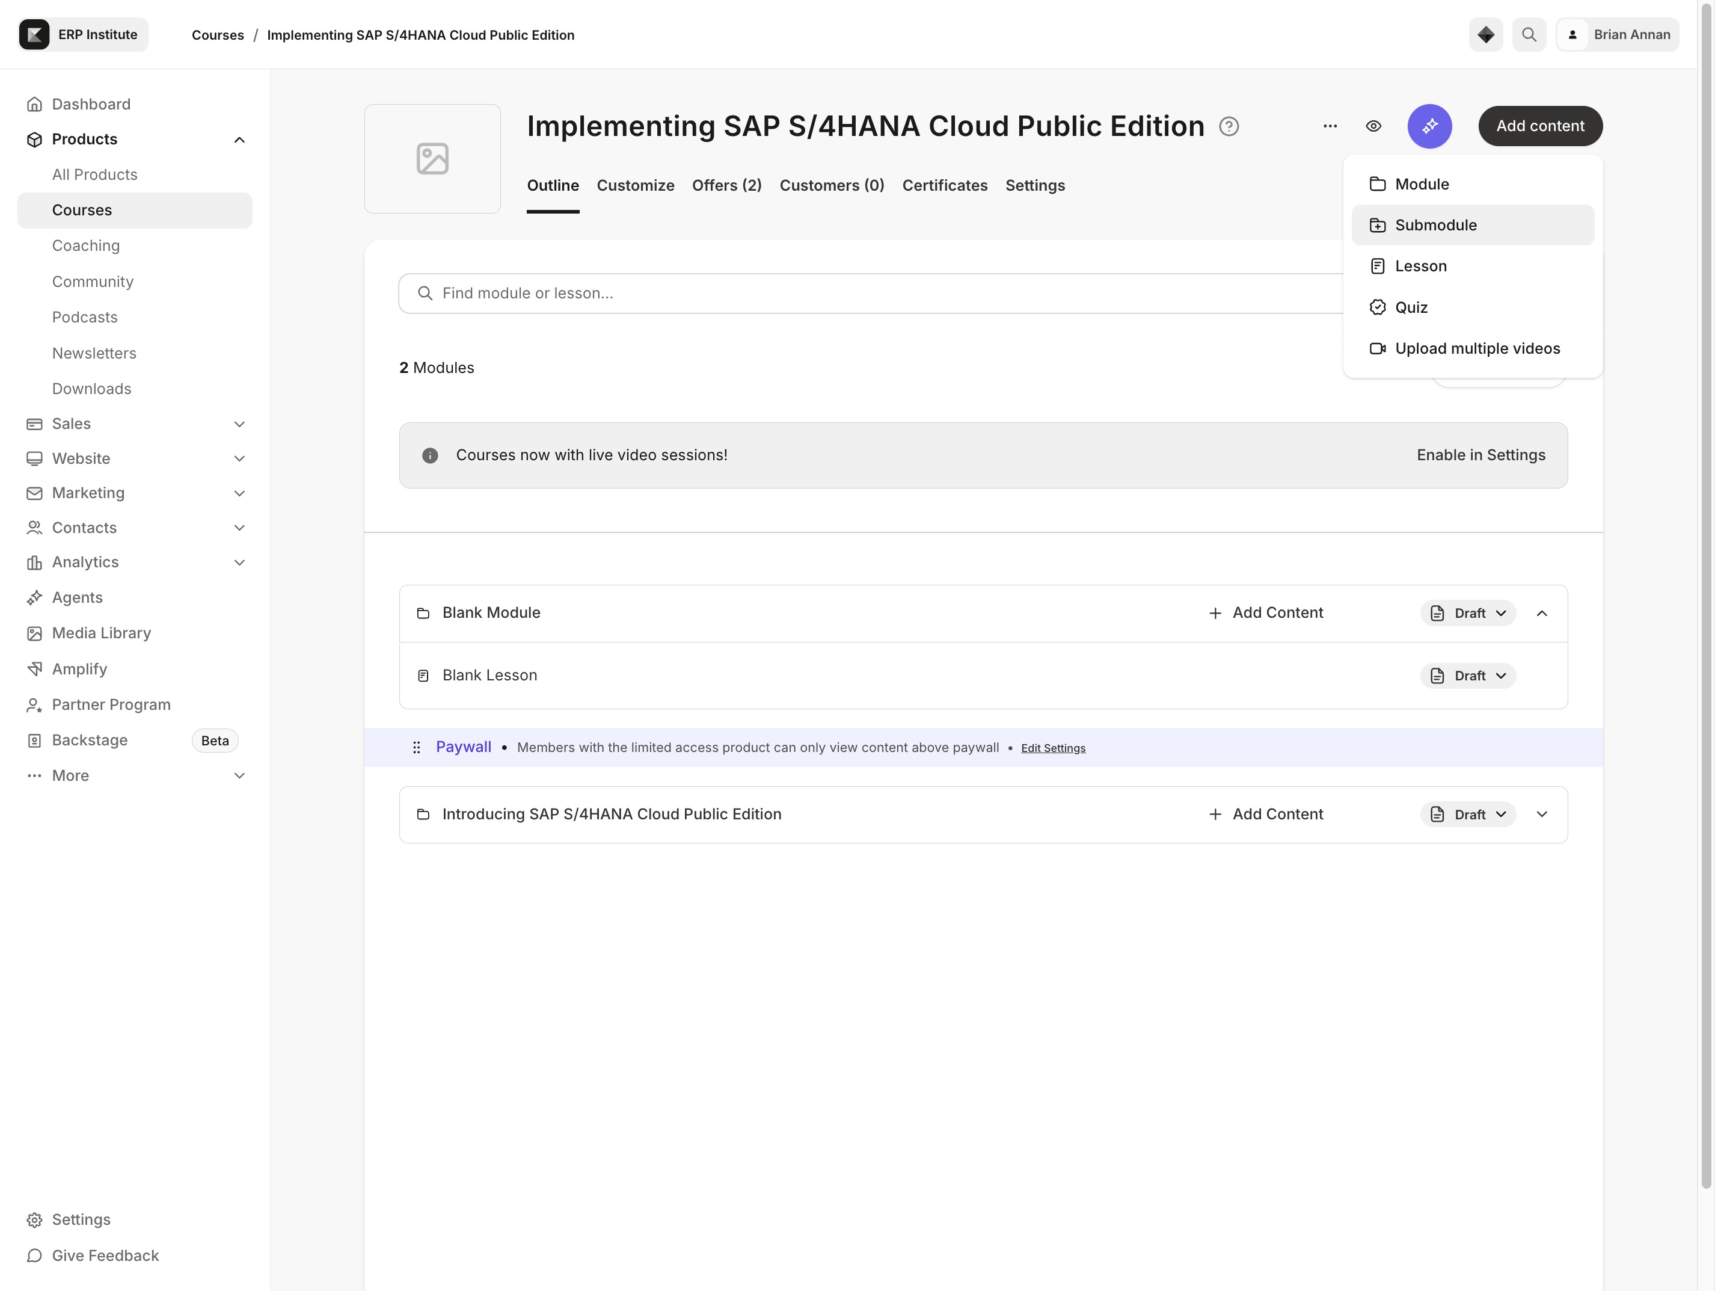This screenshot has width=1715, height=1291.
Task: Click the page vertical scrollbar
Action: pyautogui.click(x=1706, y=595)
